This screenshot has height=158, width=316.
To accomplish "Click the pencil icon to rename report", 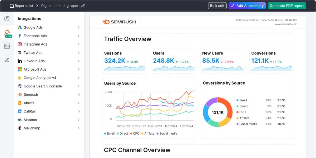I will [83, 6].
